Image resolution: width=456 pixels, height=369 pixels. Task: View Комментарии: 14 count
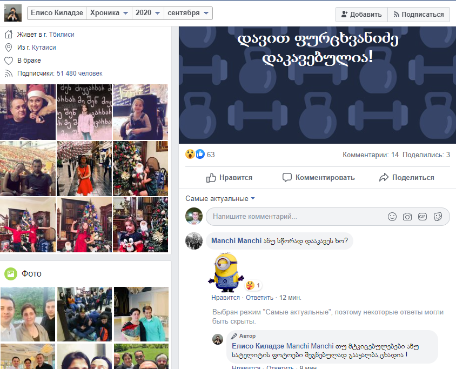click(371, 155)
